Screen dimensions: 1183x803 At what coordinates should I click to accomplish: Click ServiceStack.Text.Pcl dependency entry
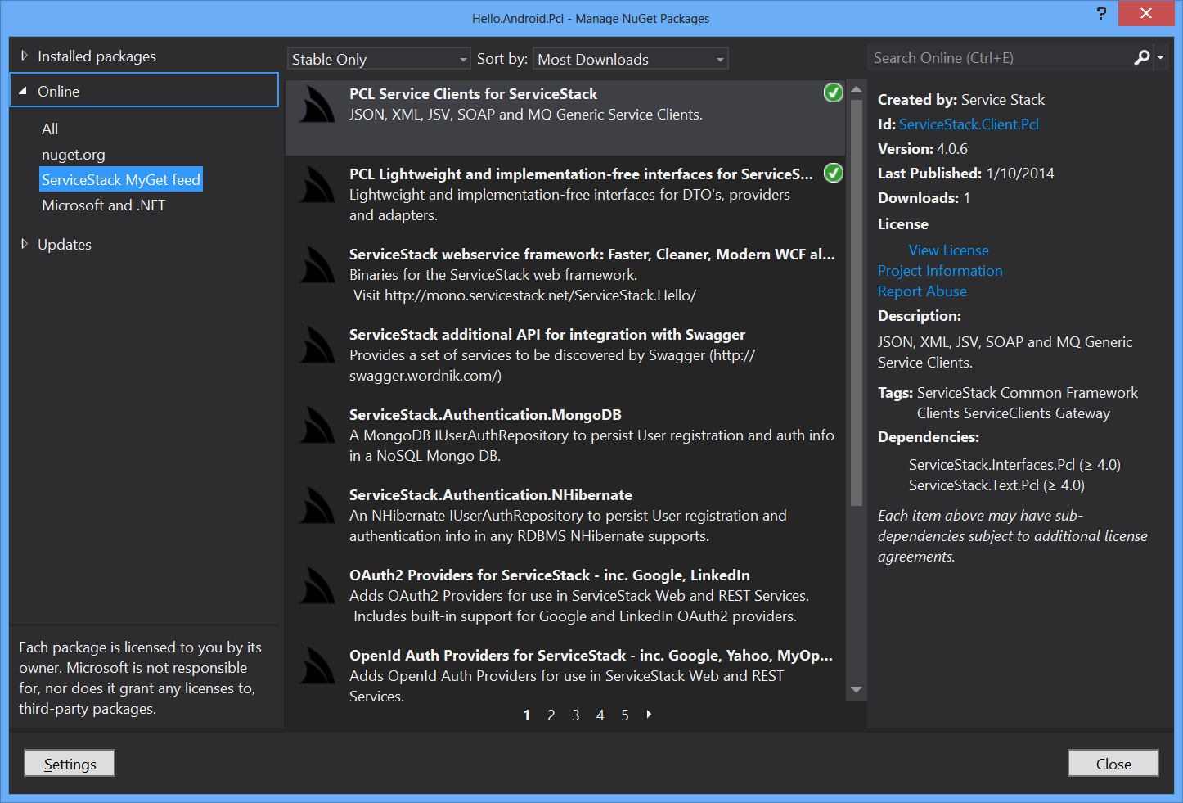tap(996, 485)
